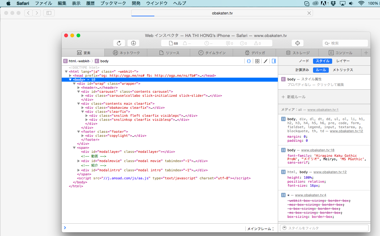Open the Dropbox menu bar icon
380x236 pixels.
click(333, 3)
